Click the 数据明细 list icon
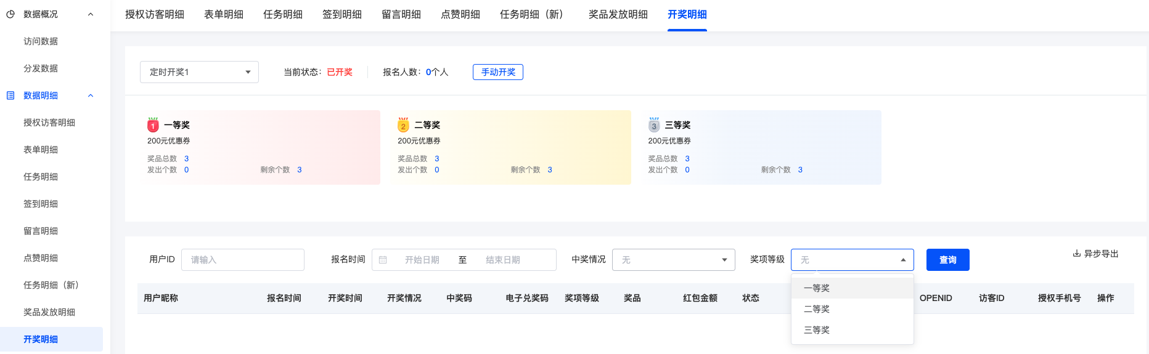The height and width of the screenshot is (354, 1149). coord(10,95)
